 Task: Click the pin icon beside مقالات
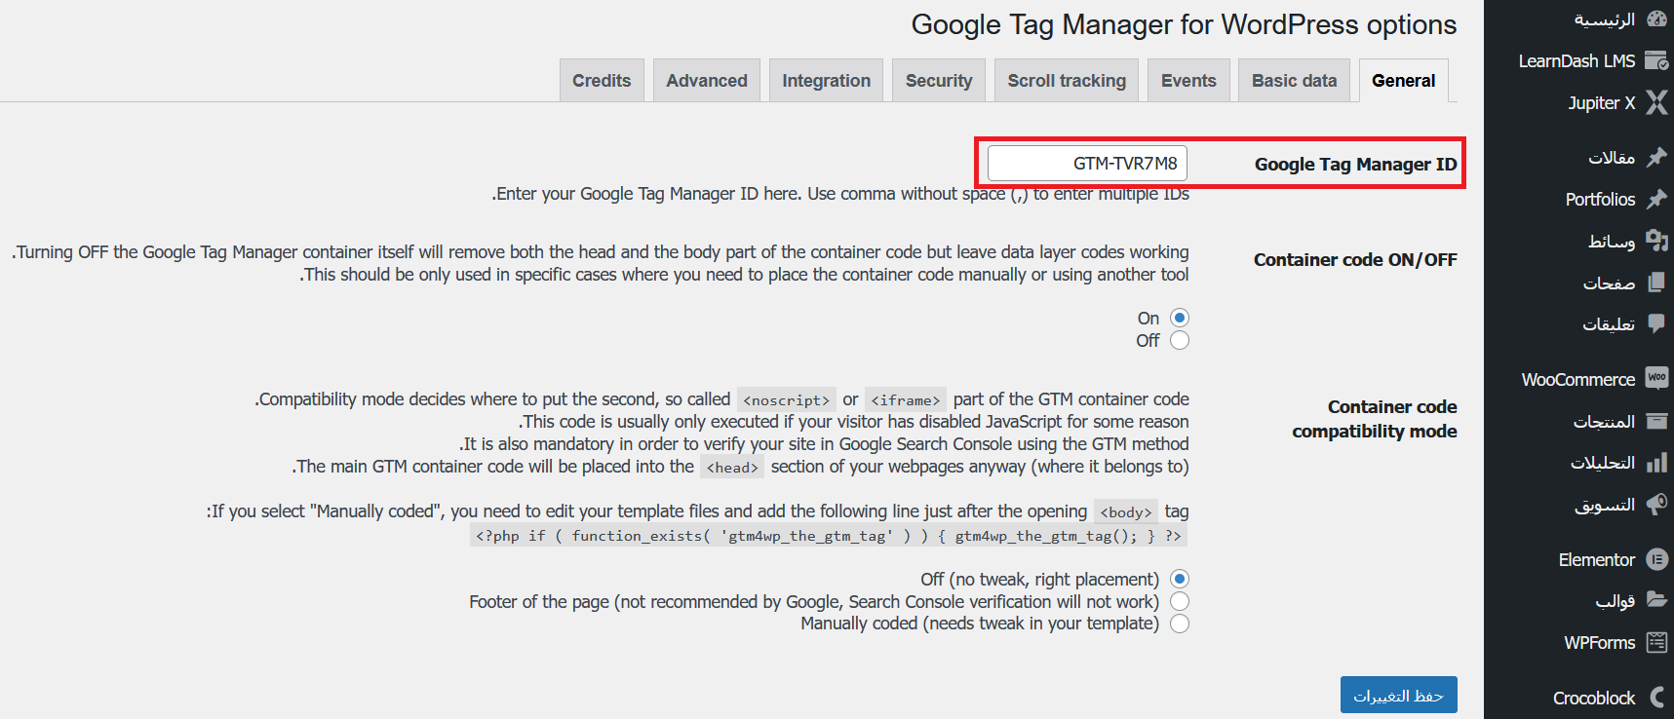1656,157
